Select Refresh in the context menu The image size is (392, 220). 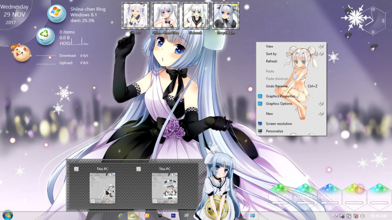point(272,61)
